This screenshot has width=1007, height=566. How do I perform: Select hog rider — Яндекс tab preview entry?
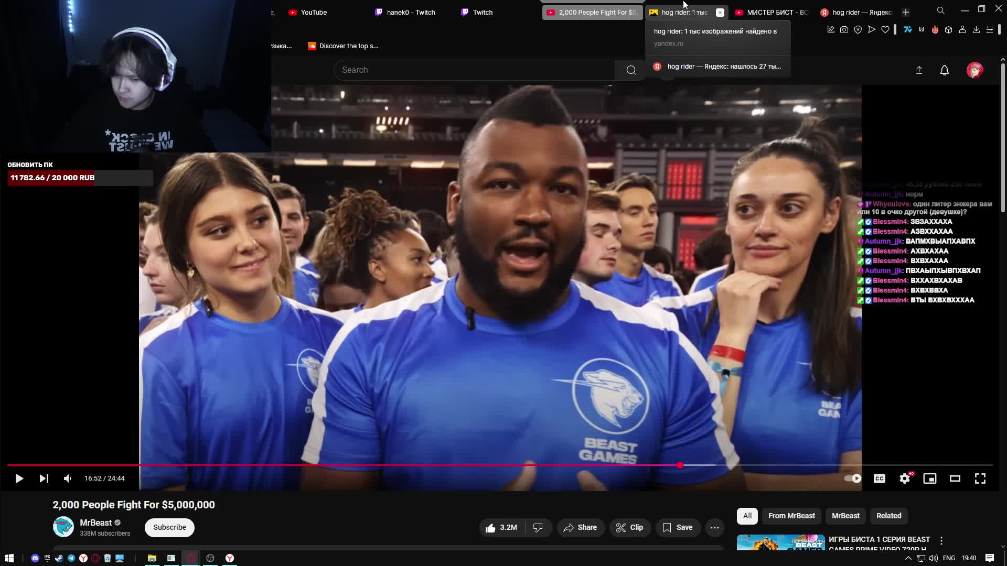coord(717,67)
